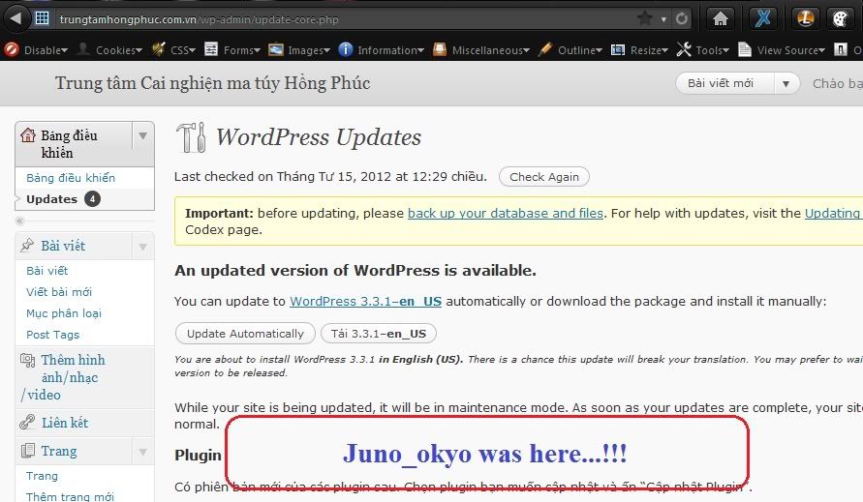The image size is (863, 502).
Task: Click the Bài viết pushpin icon
Action: pyautogui.click(x=27, y=247)
